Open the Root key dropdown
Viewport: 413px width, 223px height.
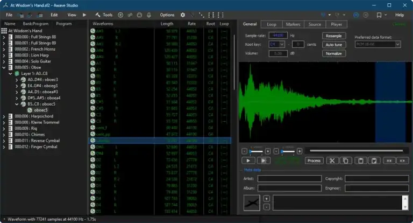click(282, 44)
